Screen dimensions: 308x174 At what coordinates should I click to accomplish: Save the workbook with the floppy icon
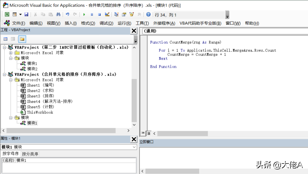[x=26, y=14]
